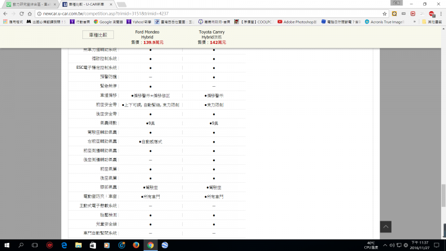Open the red round adblock extension

coord(432,14)
